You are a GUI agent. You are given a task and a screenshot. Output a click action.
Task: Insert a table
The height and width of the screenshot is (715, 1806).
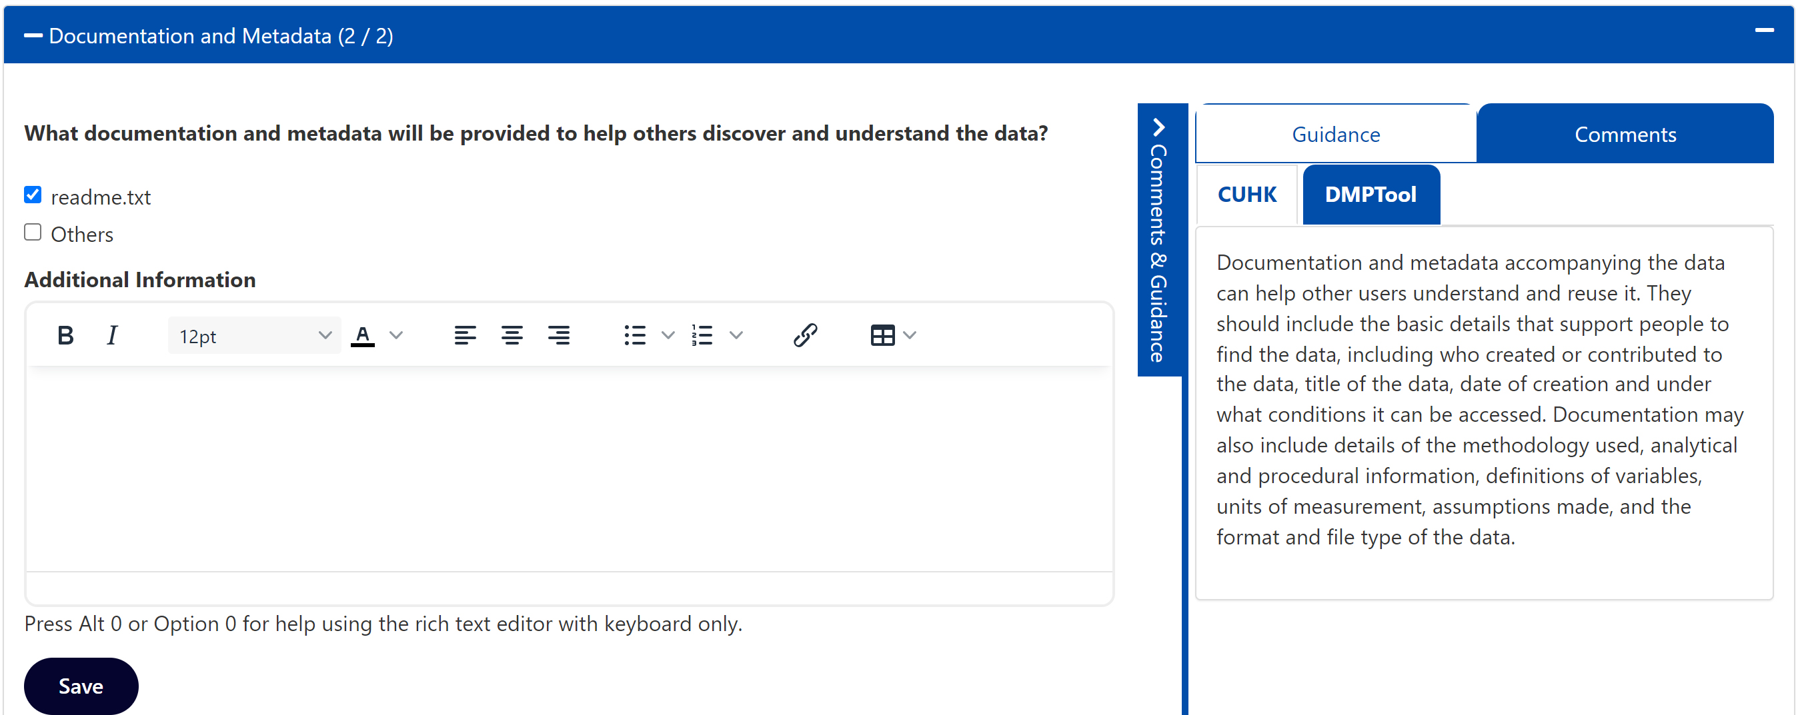point(882,336)
